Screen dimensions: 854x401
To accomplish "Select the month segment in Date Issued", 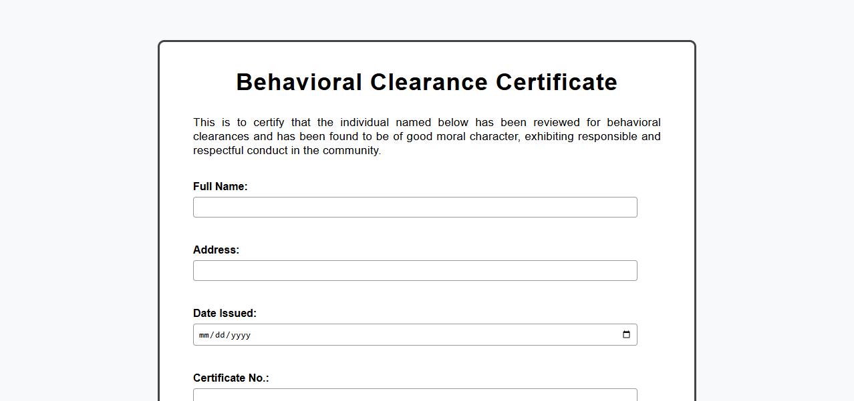I will click(204, 335).
